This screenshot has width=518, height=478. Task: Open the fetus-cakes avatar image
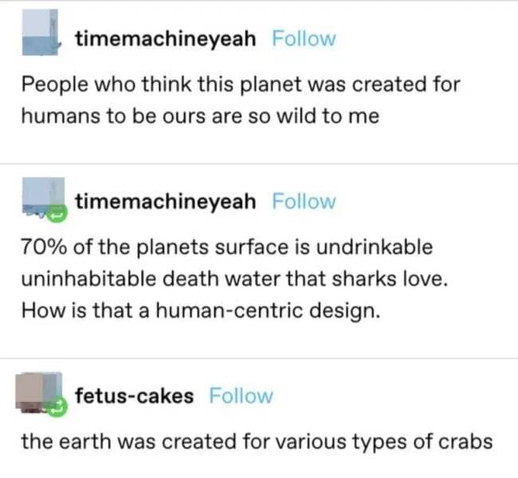[40, 394]
